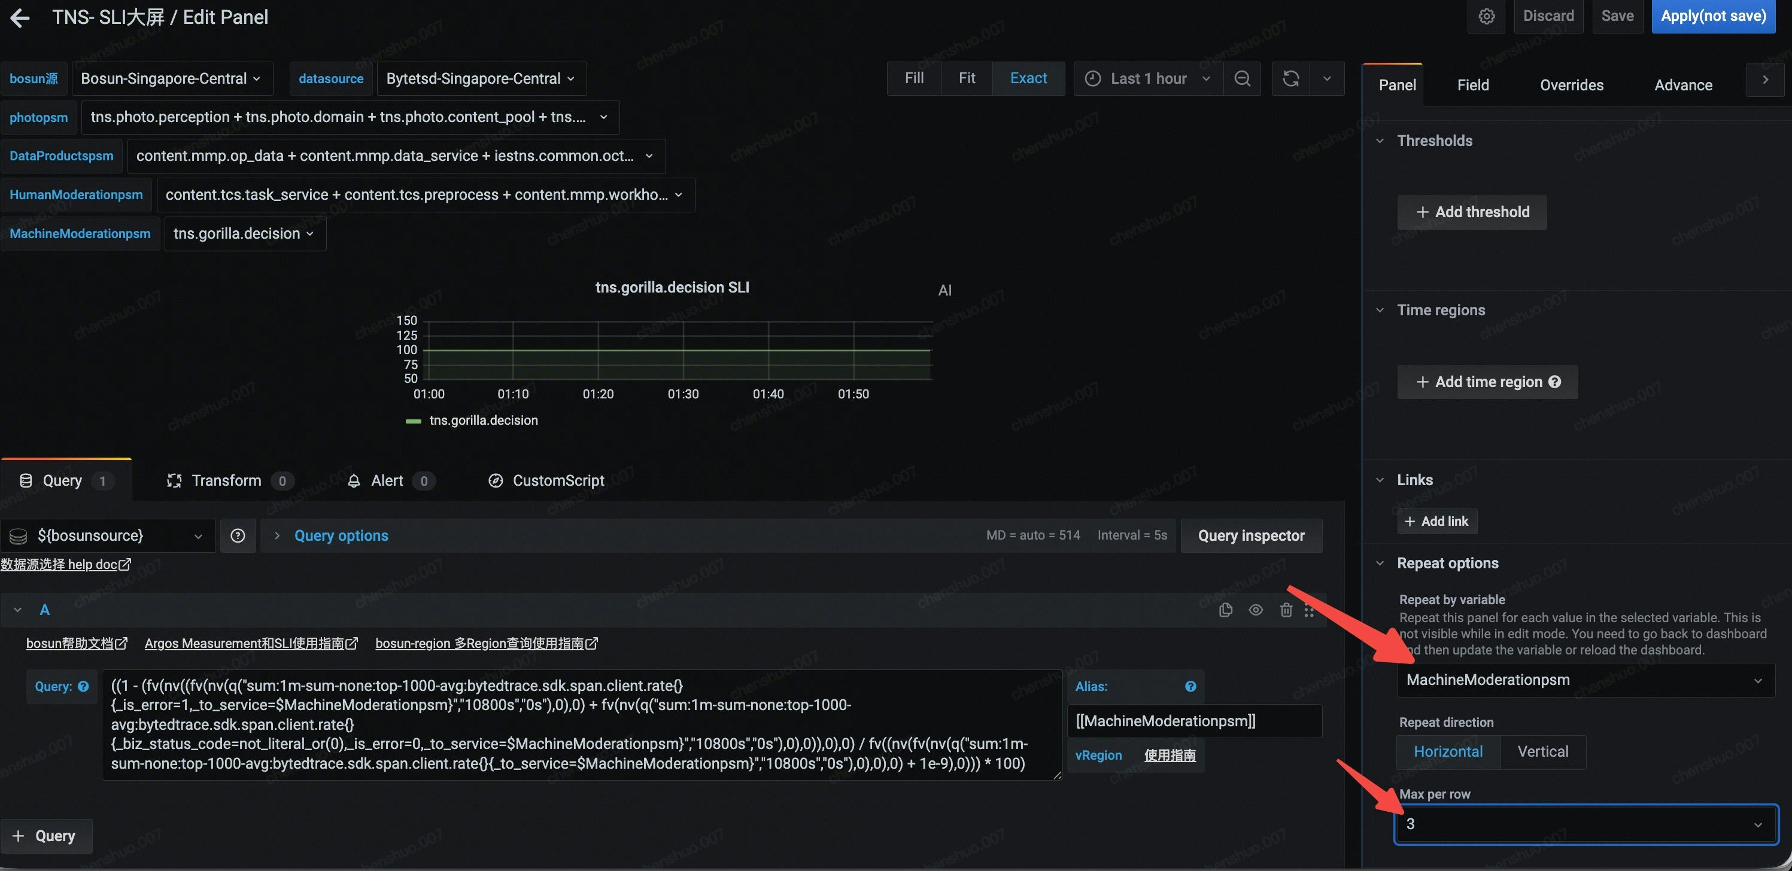This screenshot has width=1792, height=871.
Task: Toggle query A visibility eye icon
Action: 1256,610
